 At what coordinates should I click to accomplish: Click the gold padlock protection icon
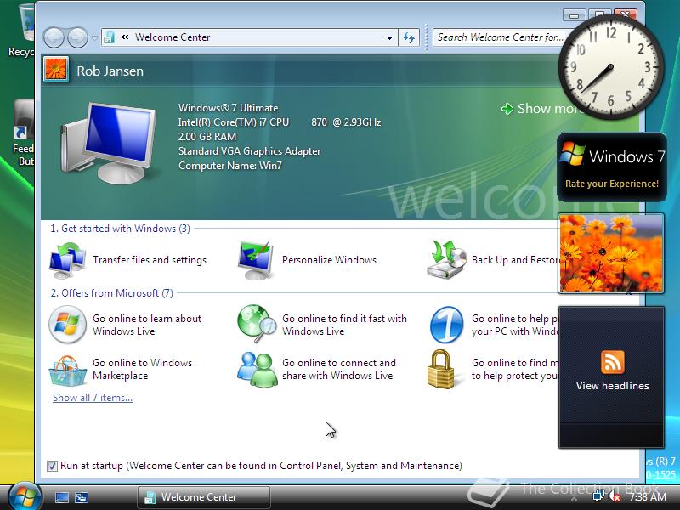pos(440,369)
